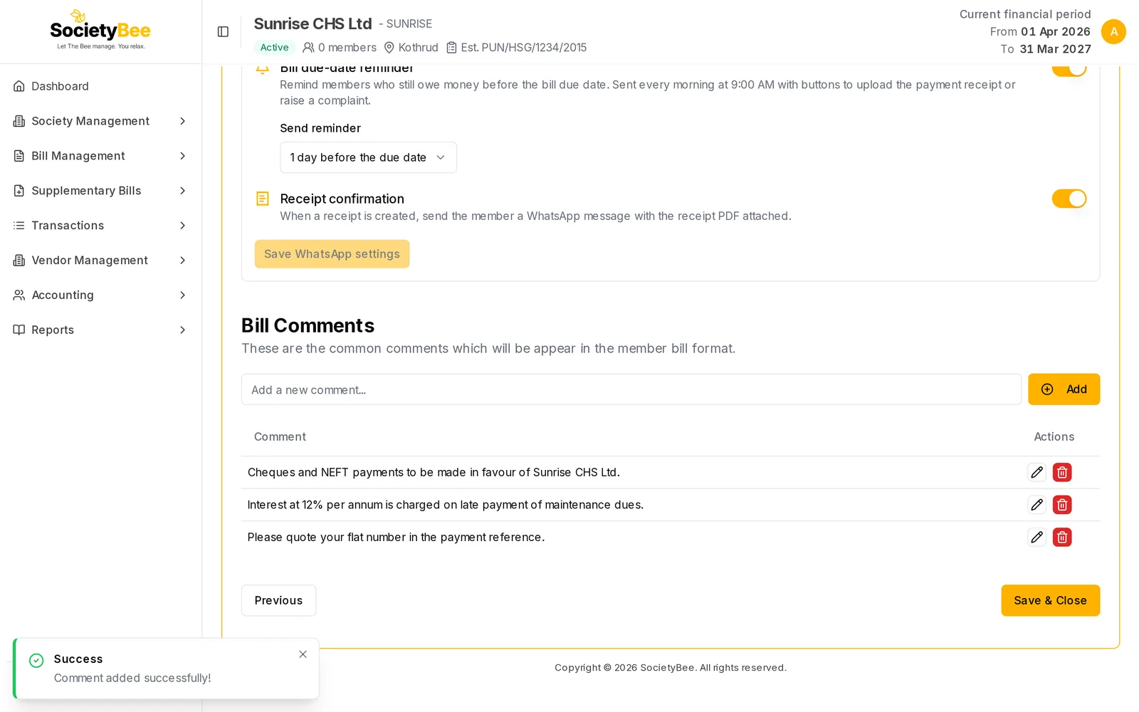
Task: Toggle the sidebar panel icon
Action: coord(223,31)
